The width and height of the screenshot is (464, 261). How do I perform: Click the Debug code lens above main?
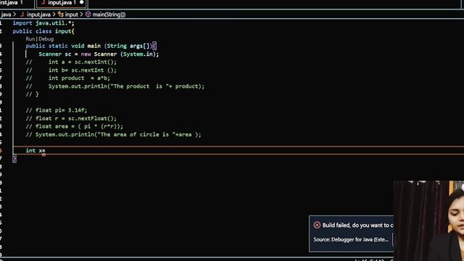[x=46, y=38]
